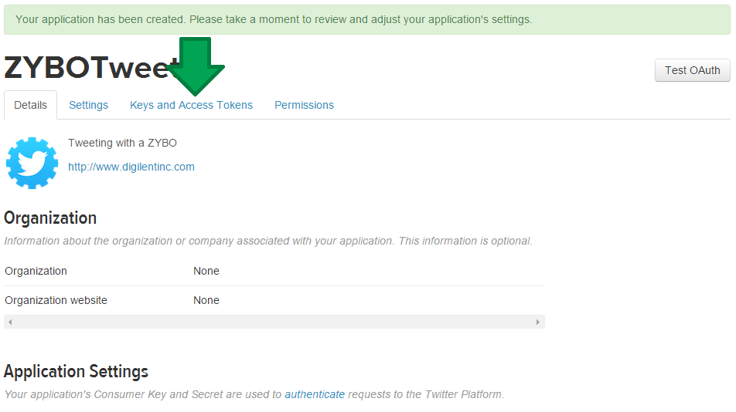
Task: Go to the Permissions tab
Action: [304, 105]
